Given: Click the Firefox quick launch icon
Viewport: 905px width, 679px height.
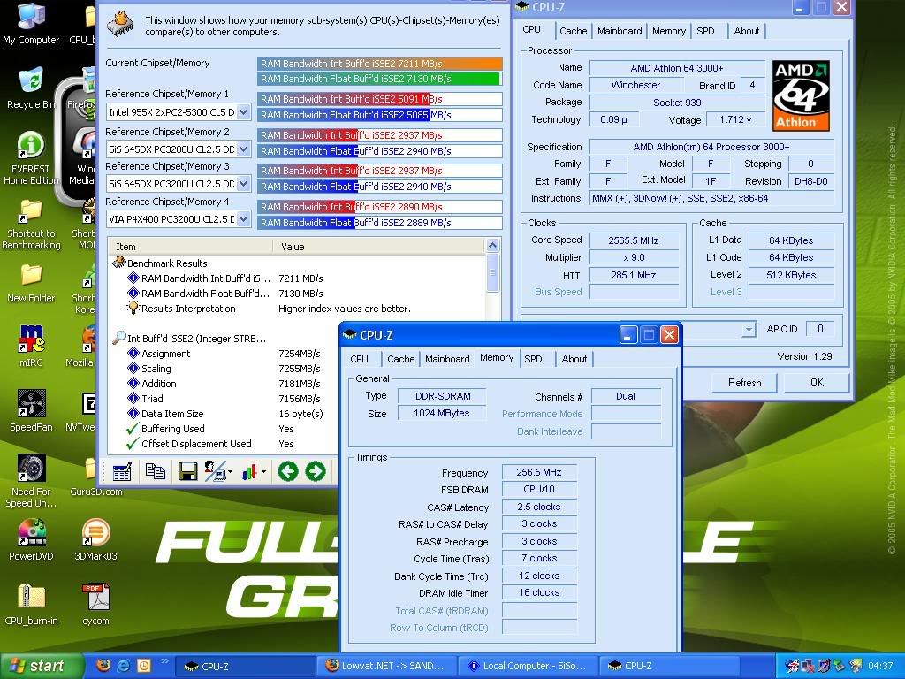Looking at the screenshot, I should tap(103, 666).
